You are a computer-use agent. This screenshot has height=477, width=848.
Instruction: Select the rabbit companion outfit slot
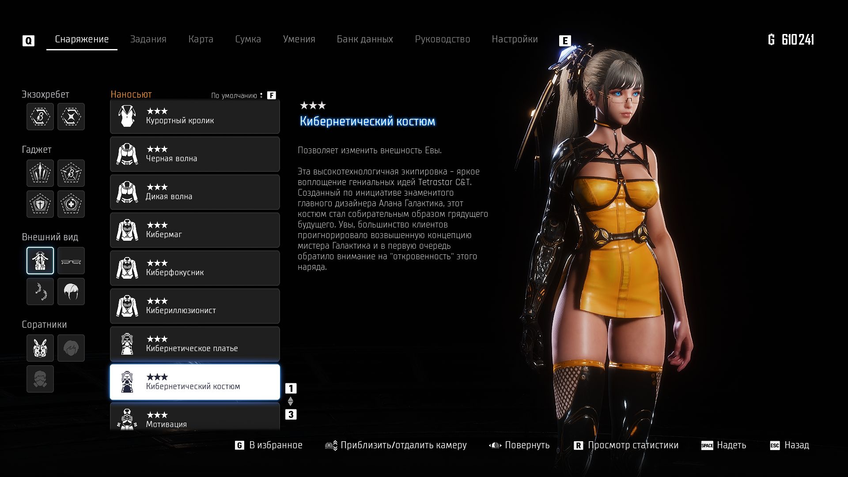pos(40,348)
